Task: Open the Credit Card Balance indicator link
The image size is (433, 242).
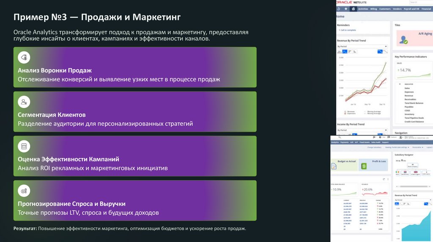Action: (x=414, y=121)
